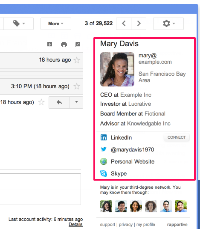The width and height of the screenshot is (200, 229).
Task: Print the conversation with printer icon
Action: (64, 45)
